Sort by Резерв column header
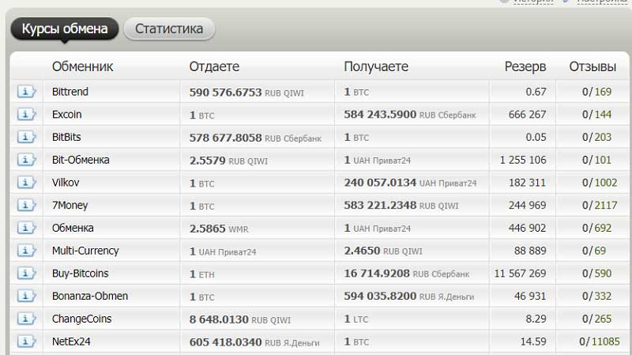The width and height of the screenshot is (632, 355). tap(525, 66)
